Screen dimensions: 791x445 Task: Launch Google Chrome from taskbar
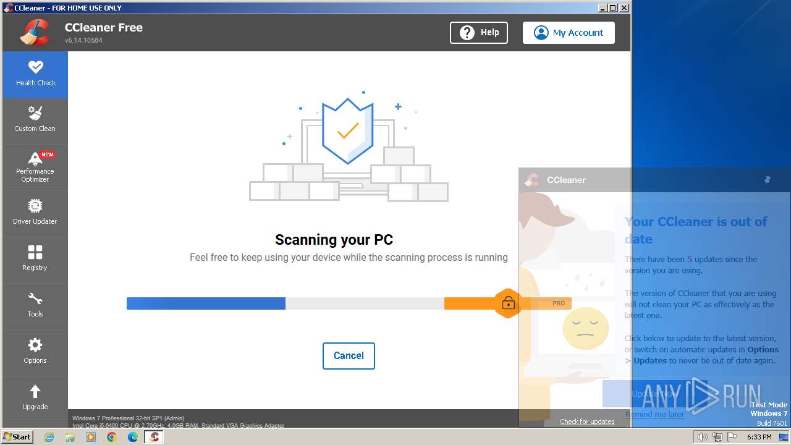coord(112,437)
